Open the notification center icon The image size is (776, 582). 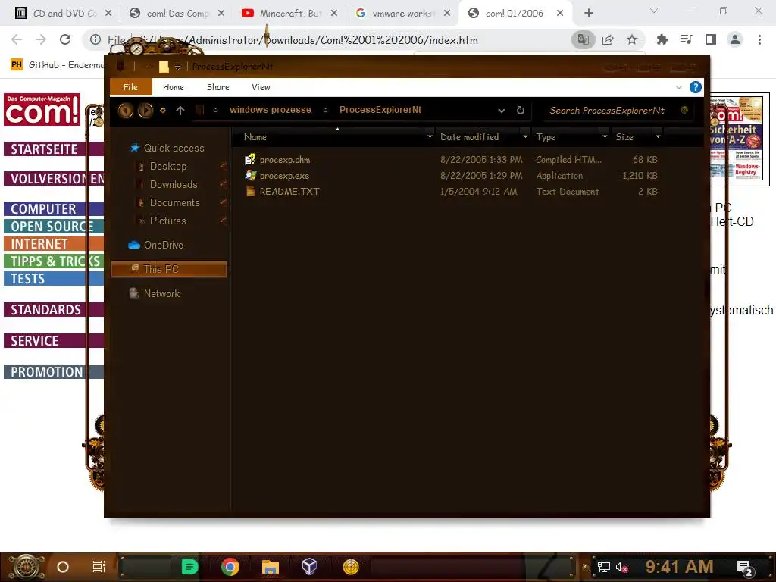pyautogui.click(x=745, y=567)
